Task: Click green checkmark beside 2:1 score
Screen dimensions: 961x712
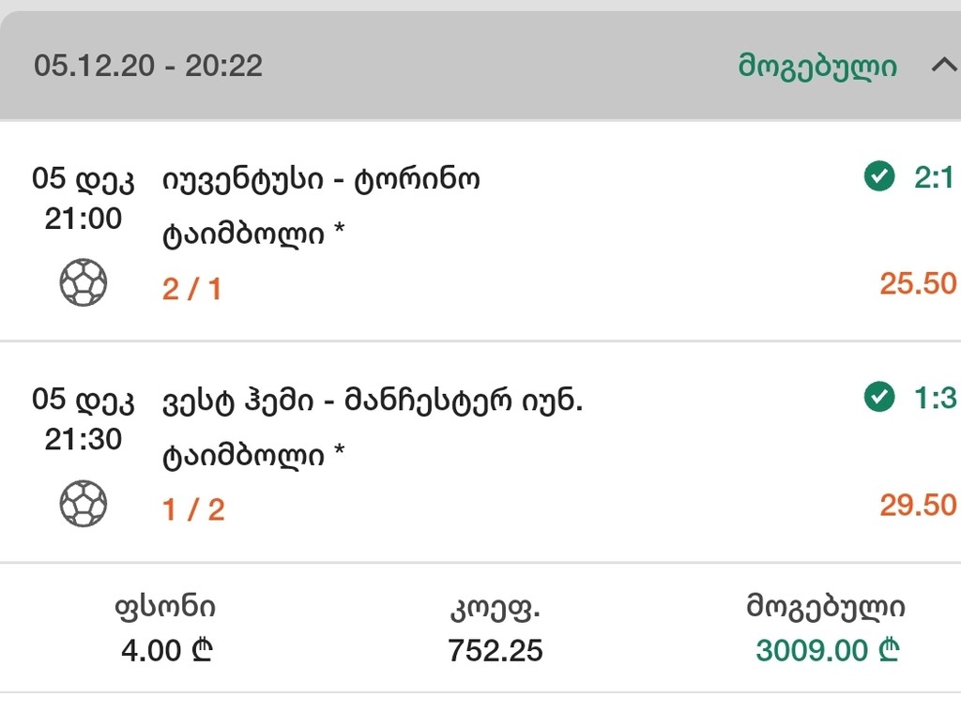Action: coord(879,176)
